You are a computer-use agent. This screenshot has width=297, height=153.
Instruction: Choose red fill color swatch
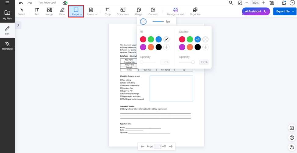coord(143,39)
